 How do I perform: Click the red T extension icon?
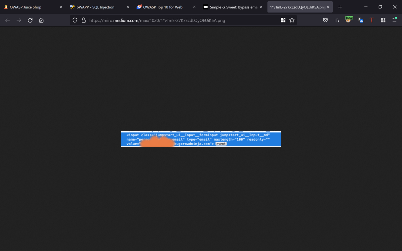pos(372,20)
